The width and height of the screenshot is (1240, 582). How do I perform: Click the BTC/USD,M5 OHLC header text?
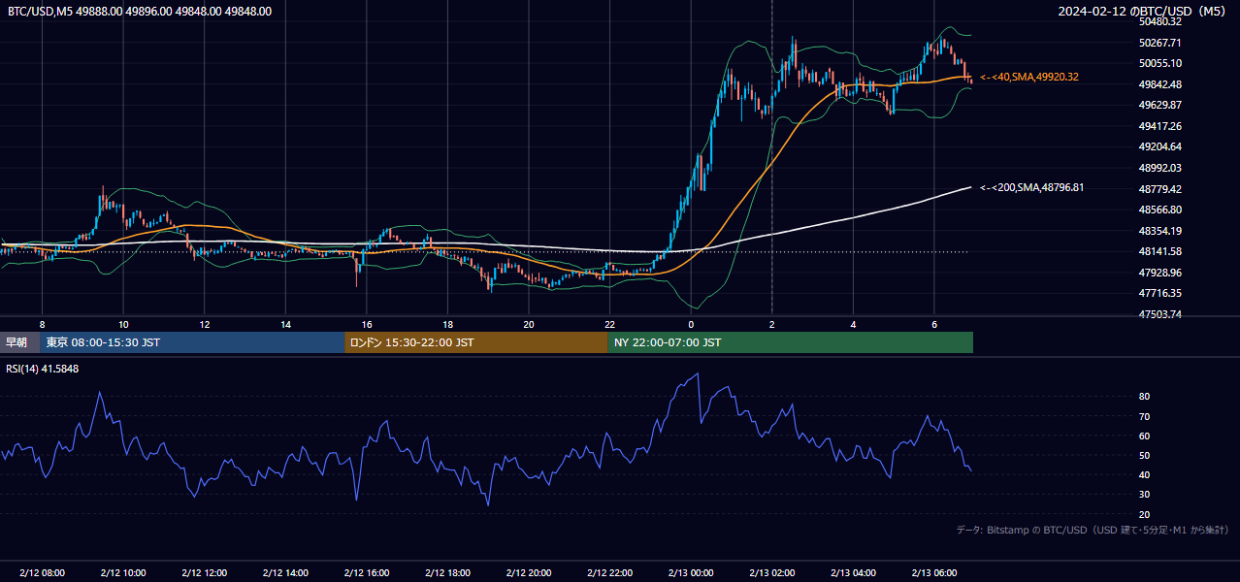[140, 12]
